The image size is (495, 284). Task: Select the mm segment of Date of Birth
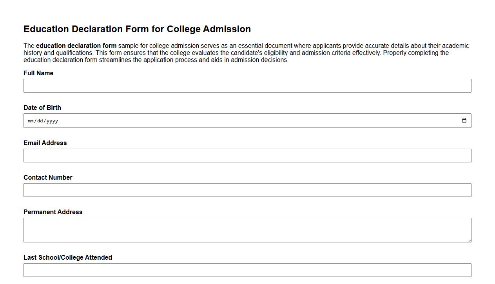pyautogui.click(x=31, y=121)
